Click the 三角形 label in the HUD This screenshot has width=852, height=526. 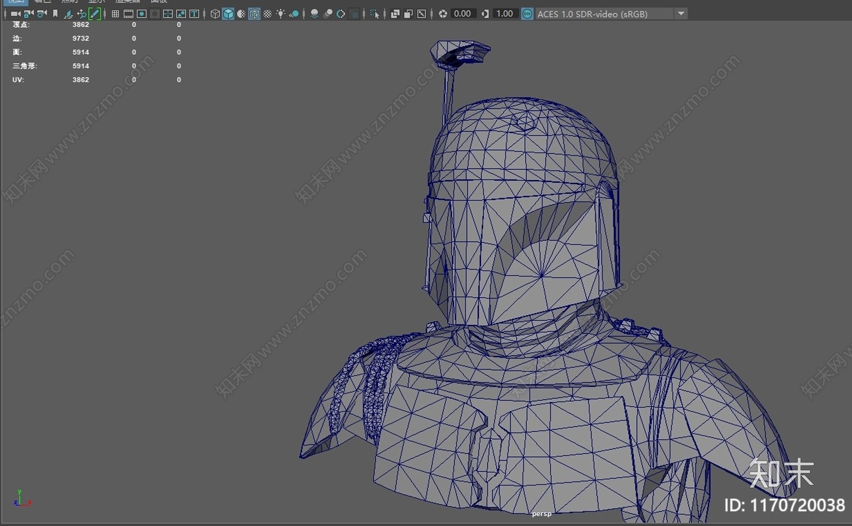pos(25,66)
